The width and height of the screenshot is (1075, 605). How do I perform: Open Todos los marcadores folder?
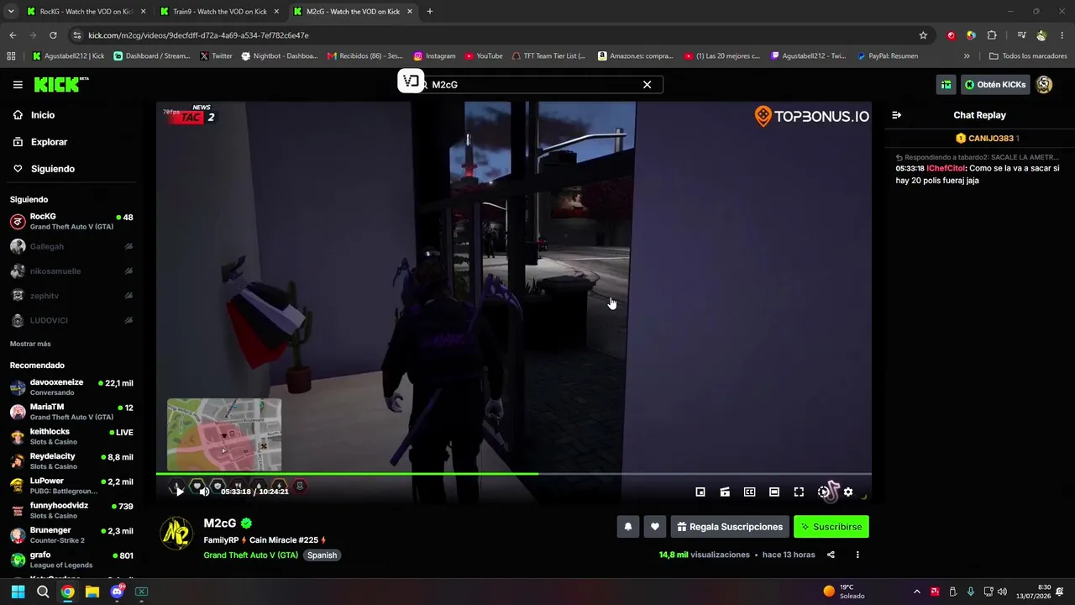click(x=1028, y=56)
